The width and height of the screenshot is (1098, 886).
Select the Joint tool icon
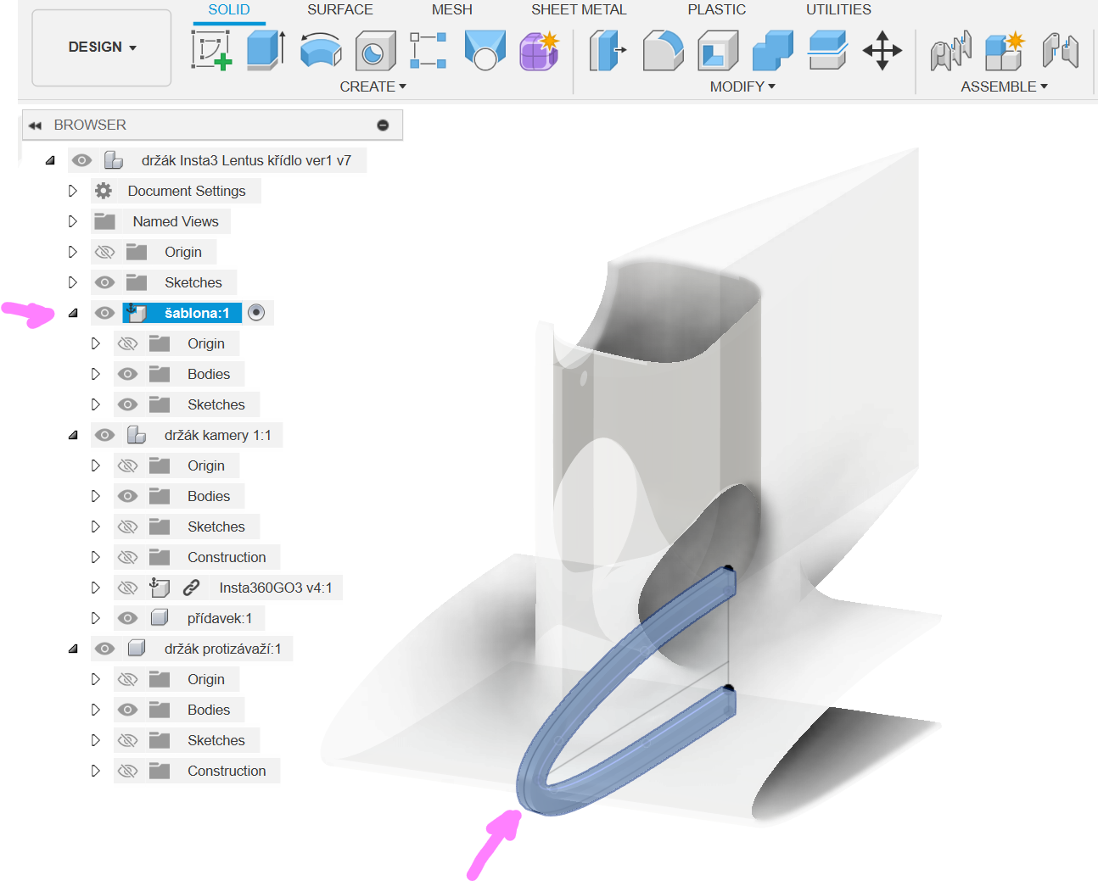click(x=950, y=51)
